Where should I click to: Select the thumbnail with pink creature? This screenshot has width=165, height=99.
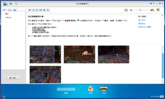pos(79,54)
